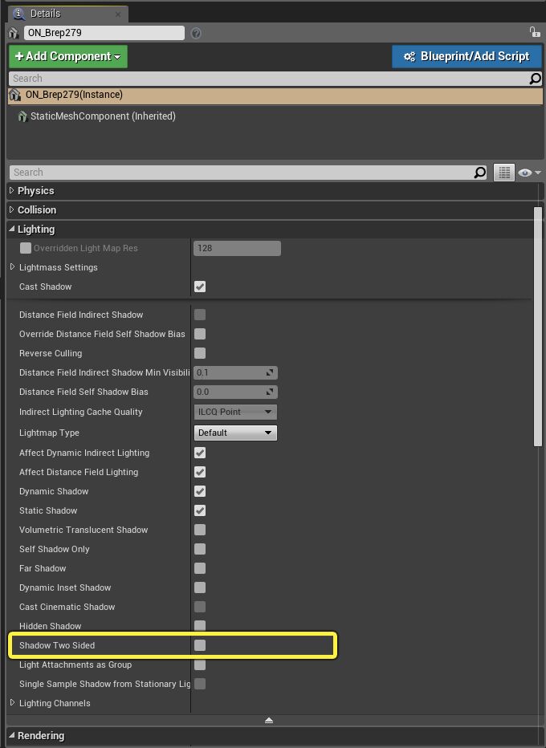Toggle the Reverse Culling checkbox
The image size is (546, 748).
(x=200, y=353)
